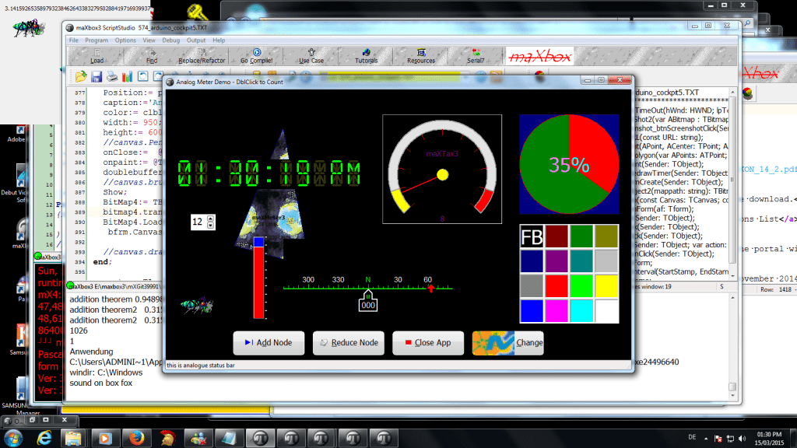Decrease the spinner value below 12

(210, 226)
